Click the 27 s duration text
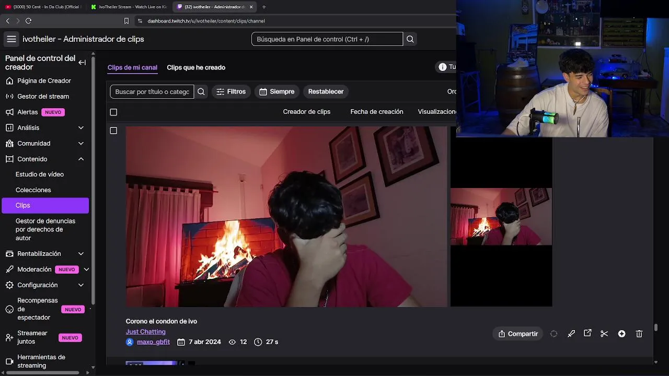Viewport: 669px width, 376px height. coord(272,342)
